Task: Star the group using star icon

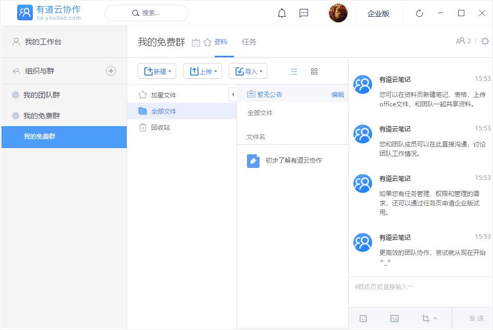Action: (207, 42)
